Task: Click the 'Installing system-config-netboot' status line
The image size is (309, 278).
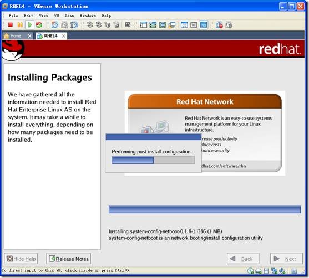Action: 165,231
